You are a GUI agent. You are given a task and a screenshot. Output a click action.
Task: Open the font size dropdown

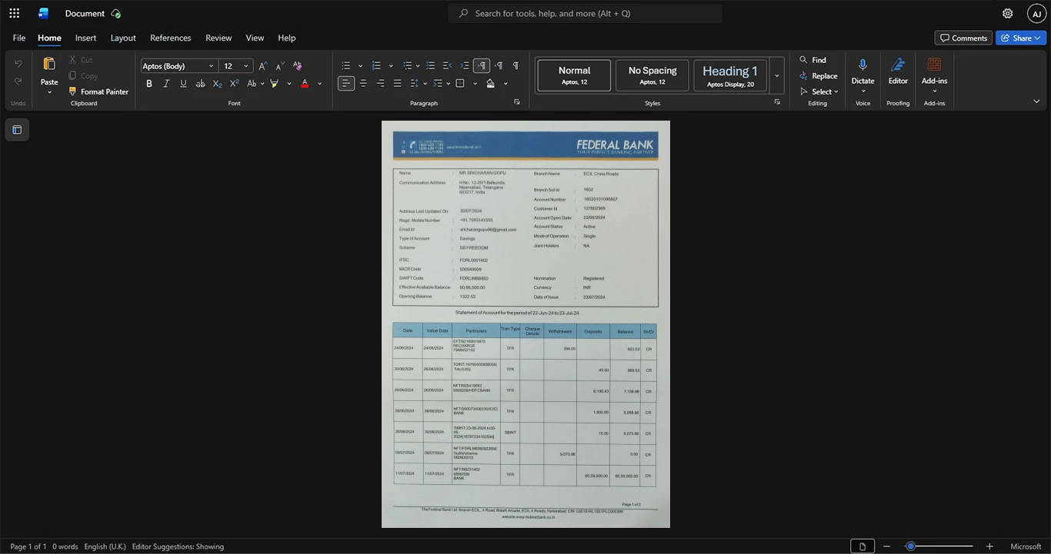point(246,66)
